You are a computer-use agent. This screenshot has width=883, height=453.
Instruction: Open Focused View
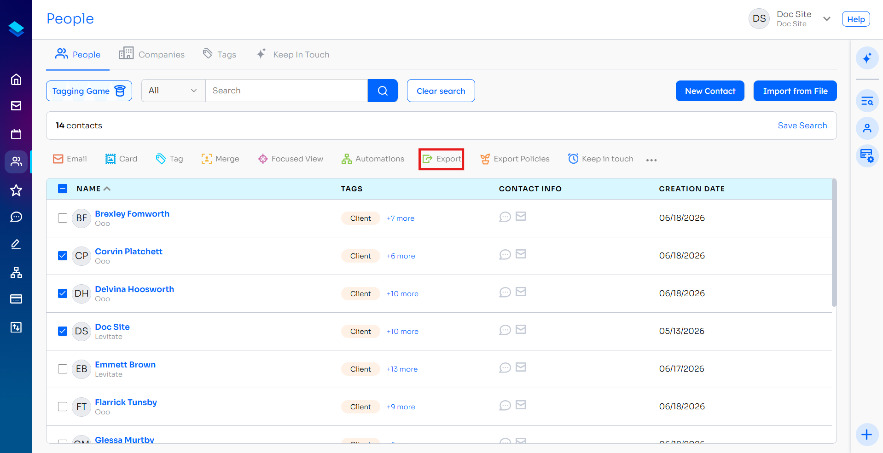pos(290,159)
